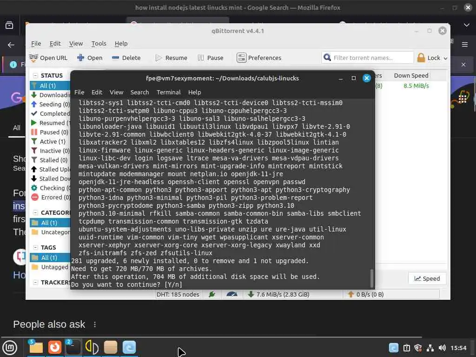The width and height of the screenshot is (476, 357).
Task: Launch Firefox from the taskbar
Action: [x=55, y=347]
